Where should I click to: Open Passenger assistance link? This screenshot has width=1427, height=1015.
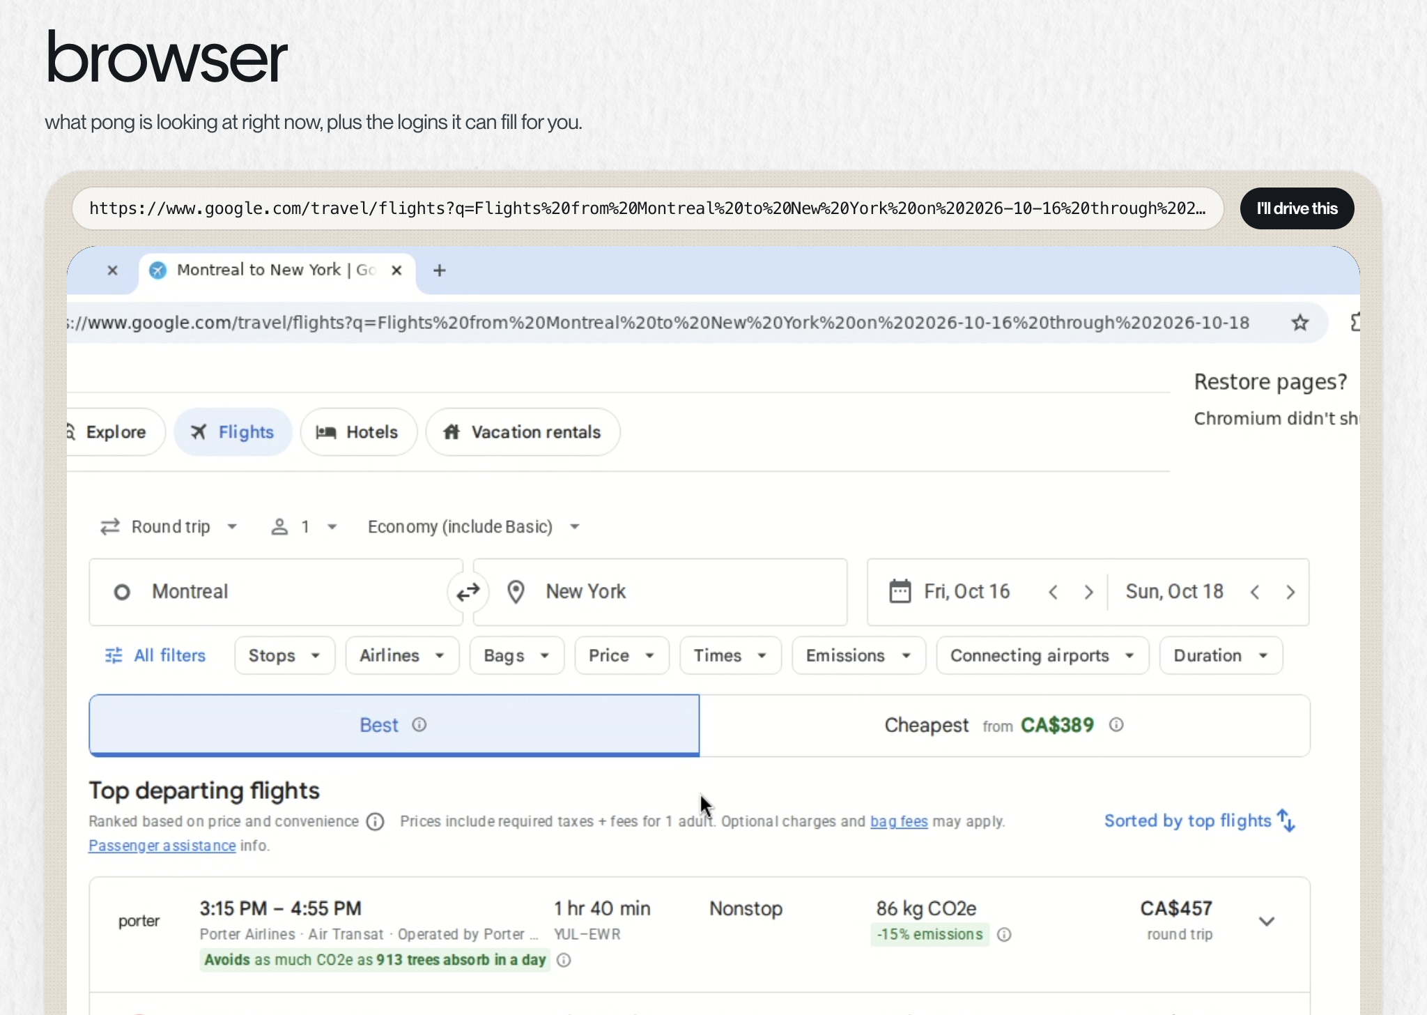click(162, 846)
